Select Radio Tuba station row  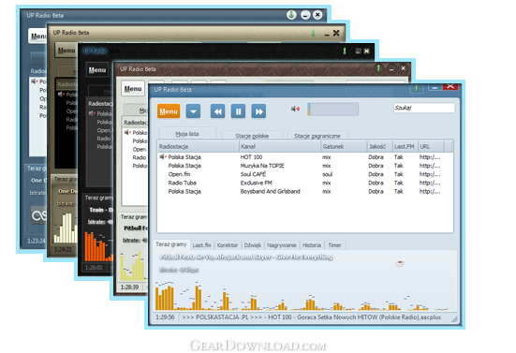click(x=305, y=183)
